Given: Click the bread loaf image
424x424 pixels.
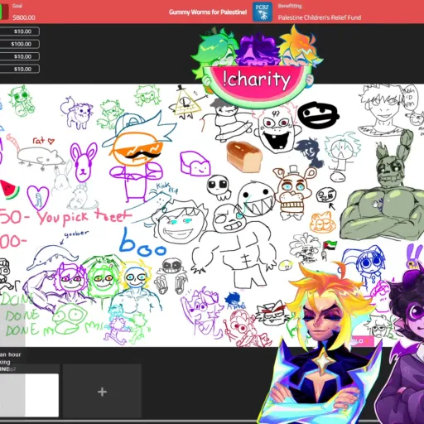Looking at the screenshot, I should click(244, 157).
